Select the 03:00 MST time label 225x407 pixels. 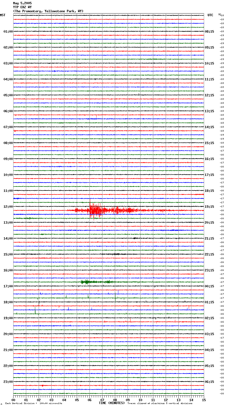tap(8, 63)
